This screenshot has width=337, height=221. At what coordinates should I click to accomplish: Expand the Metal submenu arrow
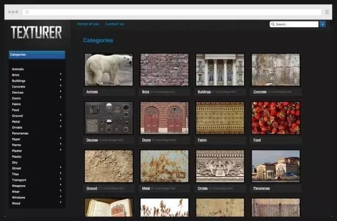pos(61,120)
